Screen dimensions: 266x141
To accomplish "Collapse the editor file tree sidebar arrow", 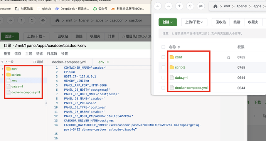I will pos(46,103).
